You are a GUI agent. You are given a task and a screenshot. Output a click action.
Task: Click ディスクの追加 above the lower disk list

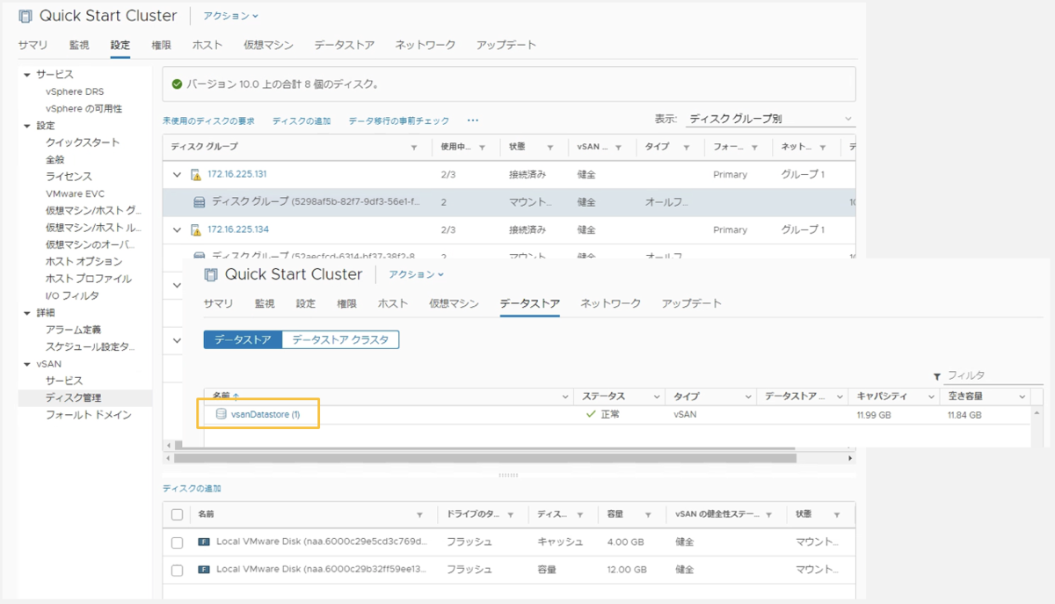[191, 488]
